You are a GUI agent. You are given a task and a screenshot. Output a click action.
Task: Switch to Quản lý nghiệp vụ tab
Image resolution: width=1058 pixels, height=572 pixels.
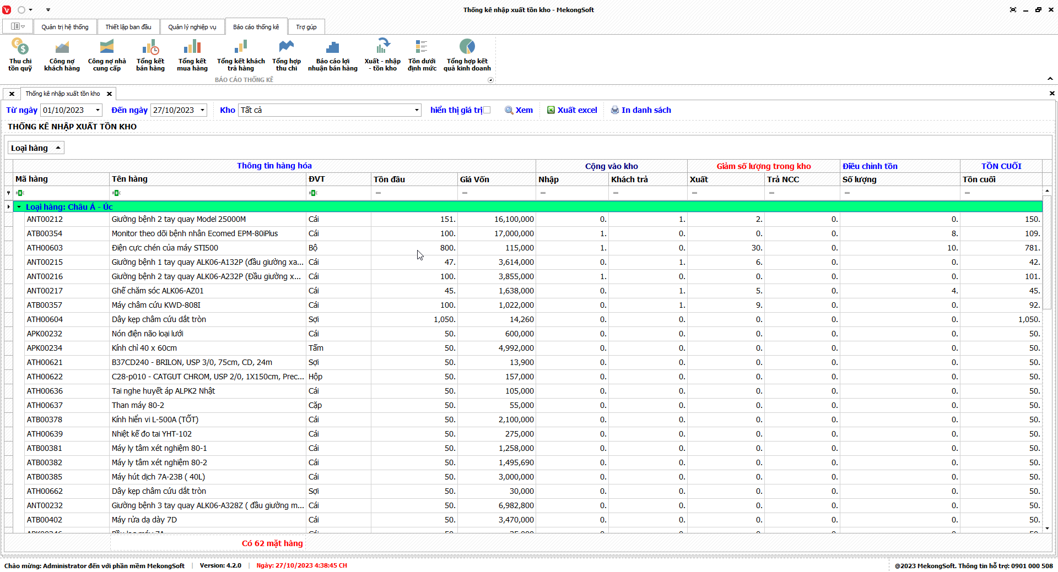pyautogui.click(x=192, y=27)
